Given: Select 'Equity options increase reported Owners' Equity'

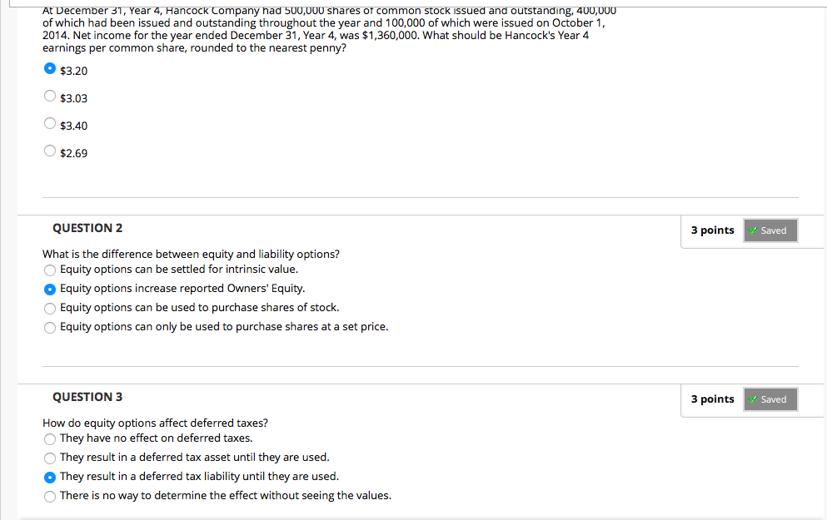Looking at the screenshot, I should (x=50, y=289).
